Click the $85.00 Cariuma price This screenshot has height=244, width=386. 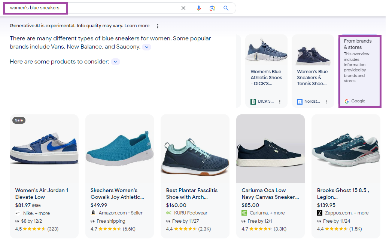(250, 205)
